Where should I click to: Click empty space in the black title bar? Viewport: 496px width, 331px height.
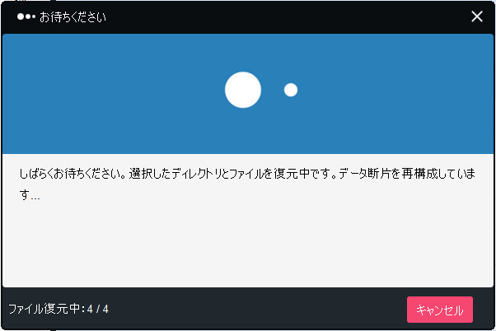point(285,16)
